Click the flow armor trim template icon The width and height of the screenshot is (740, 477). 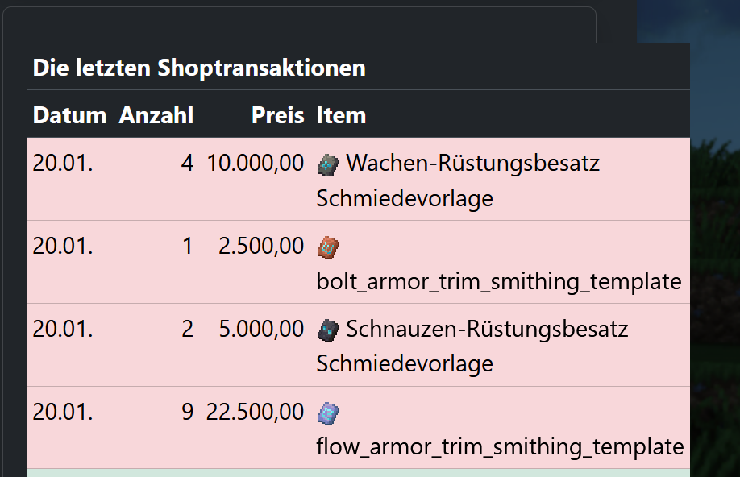pos(328,413)
